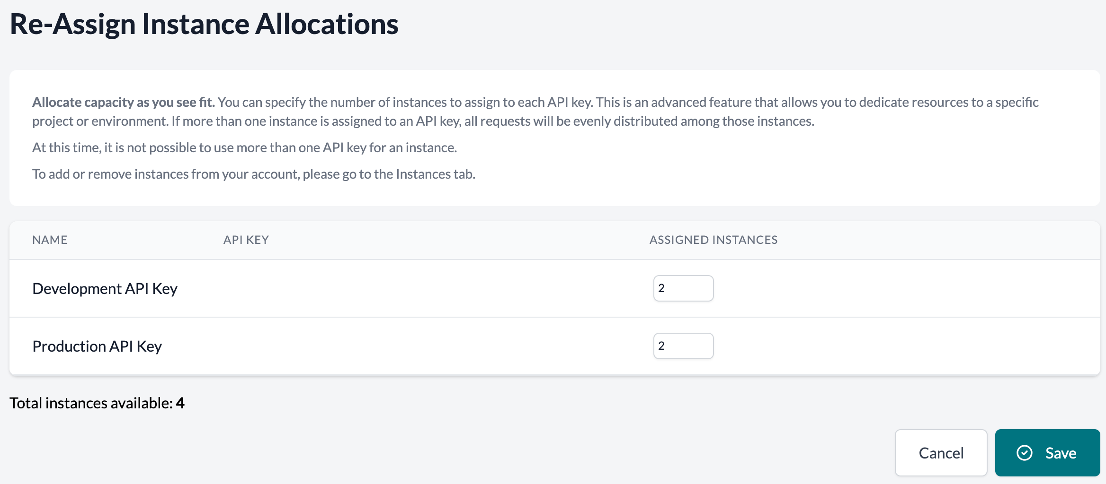
Task: Click the value 2 for Development API Key
Action: point(662,288)
